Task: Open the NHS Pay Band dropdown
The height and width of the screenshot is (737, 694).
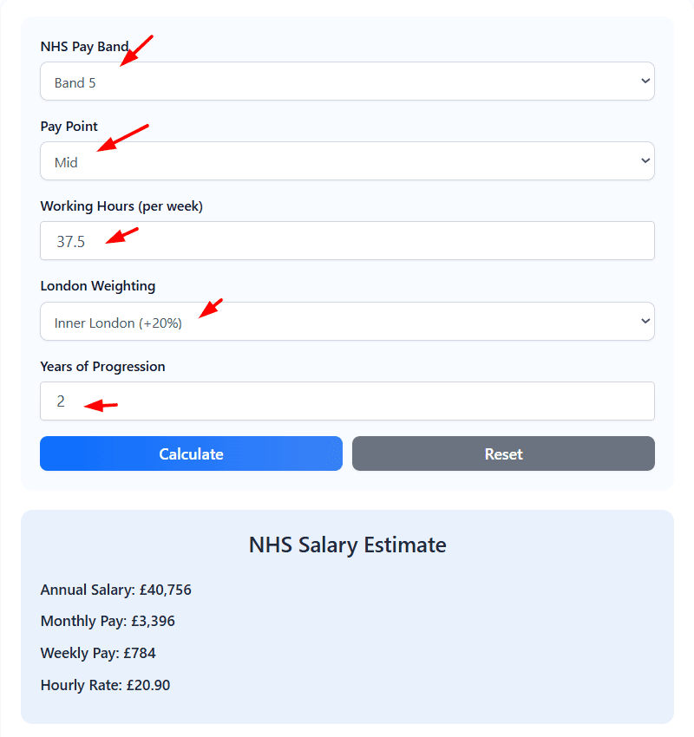Action: (347, 81)
